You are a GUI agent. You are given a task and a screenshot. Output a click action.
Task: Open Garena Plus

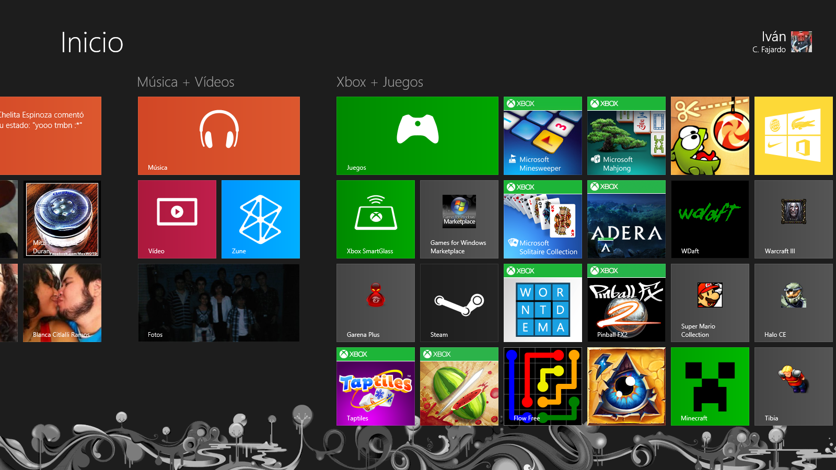(376, 303)
